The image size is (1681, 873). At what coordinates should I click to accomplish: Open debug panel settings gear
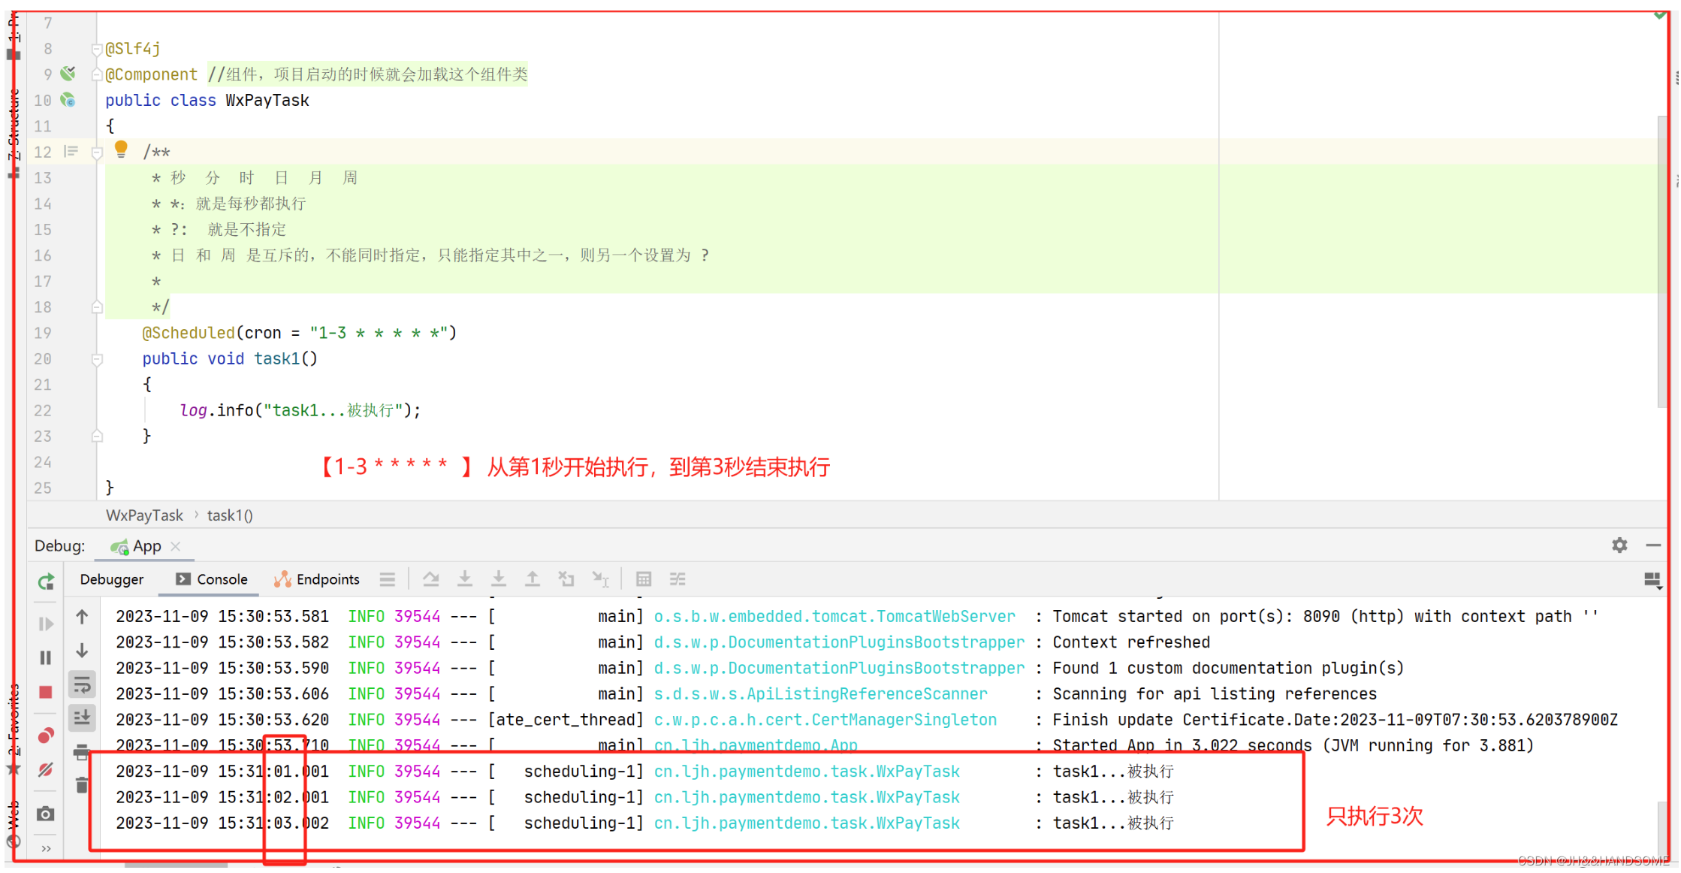(1619, 545)
